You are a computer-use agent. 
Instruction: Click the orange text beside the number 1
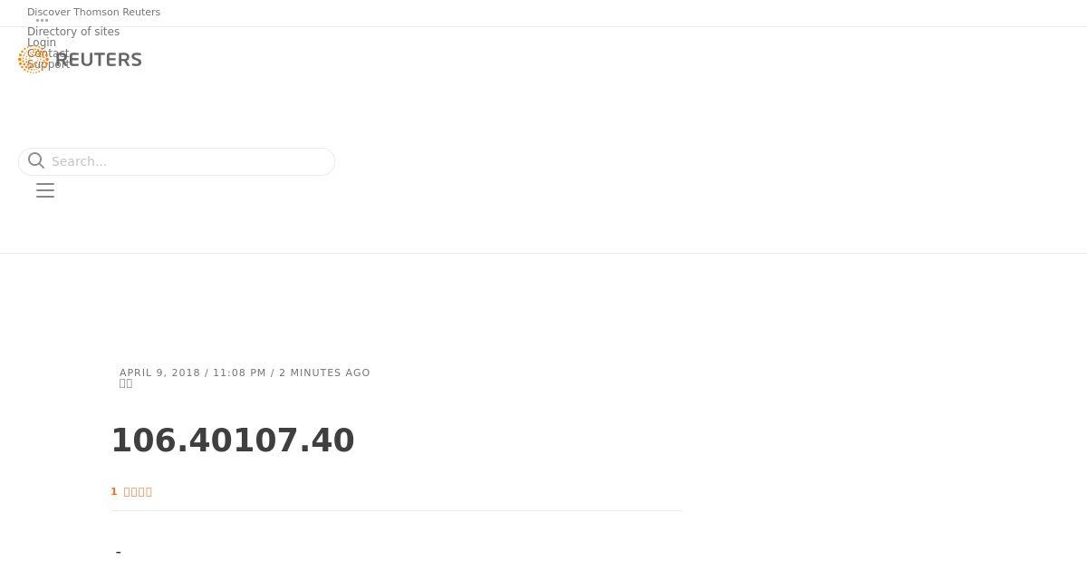[x=138, y=492]
